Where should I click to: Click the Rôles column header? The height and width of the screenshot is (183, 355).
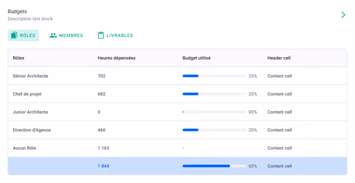[x=18, y=58]
